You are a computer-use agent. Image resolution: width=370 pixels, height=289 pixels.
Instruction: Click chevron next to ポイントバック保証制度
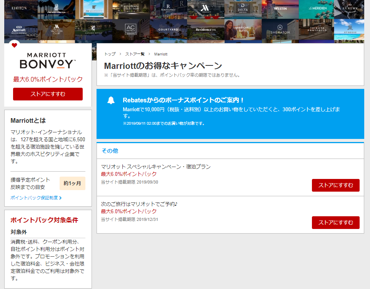coord(60,198)
